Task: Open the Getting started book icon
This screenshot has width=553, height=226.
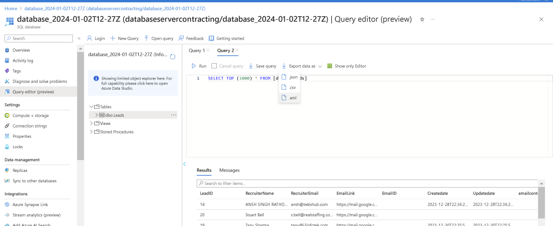Action: [x=211, y=38]
